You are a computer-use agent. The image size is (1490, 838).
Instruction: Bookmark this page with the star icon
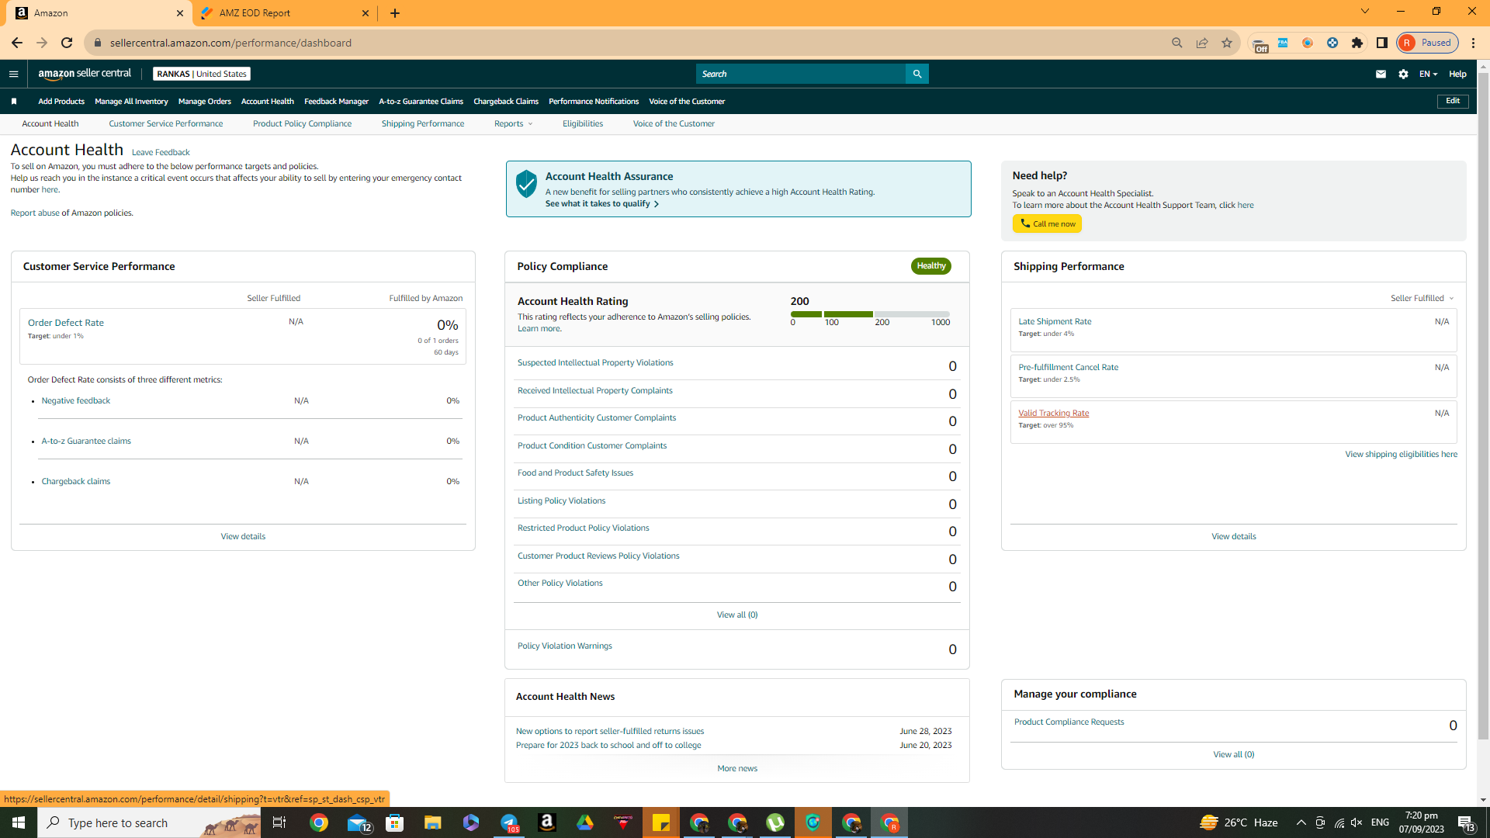pos(1227,43)
